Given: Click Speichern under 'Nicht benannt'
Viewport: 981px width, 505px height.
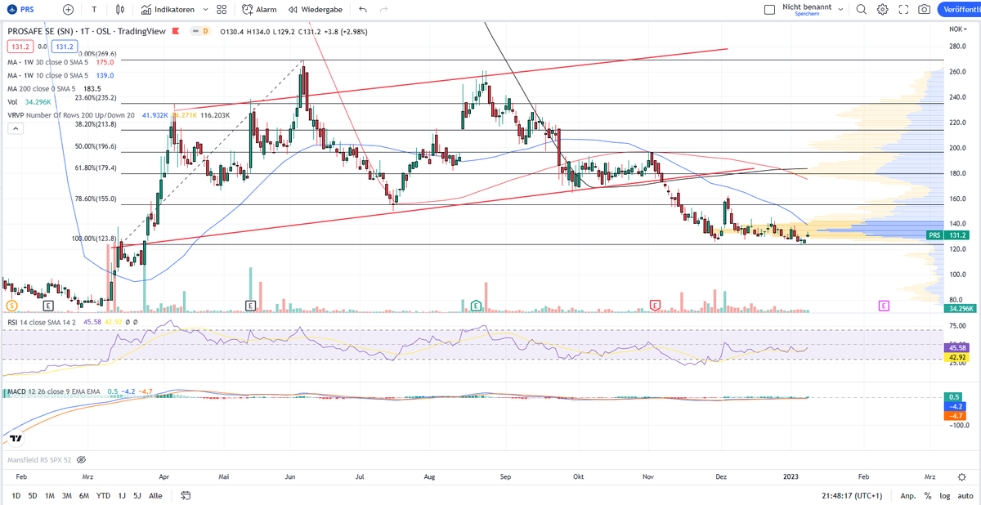Looking at the screenshot, I should pos(807,14).
